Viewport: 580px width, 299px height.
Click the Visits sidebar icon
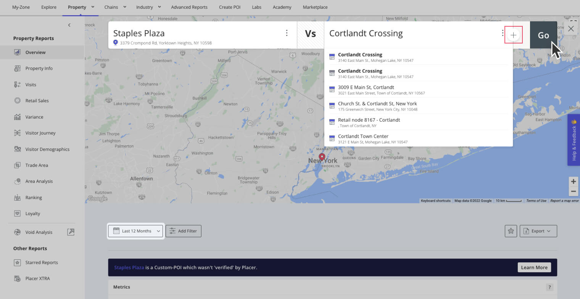click(17, 85)
